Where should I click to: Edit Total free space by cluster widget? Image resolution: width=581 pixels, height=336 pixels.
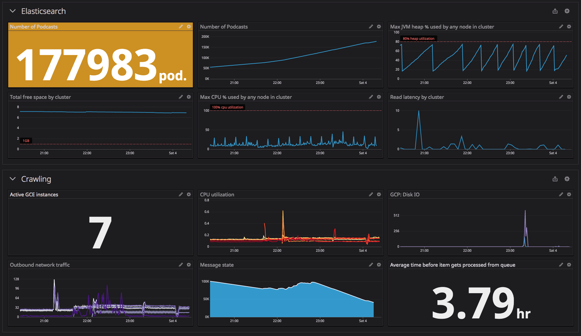tap(181, 97)
